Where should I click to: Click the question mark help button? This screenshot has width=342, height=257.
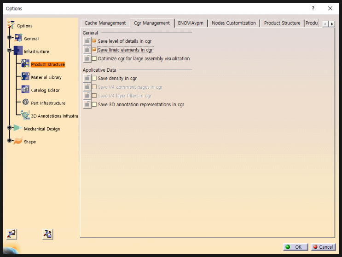point(313,8)
